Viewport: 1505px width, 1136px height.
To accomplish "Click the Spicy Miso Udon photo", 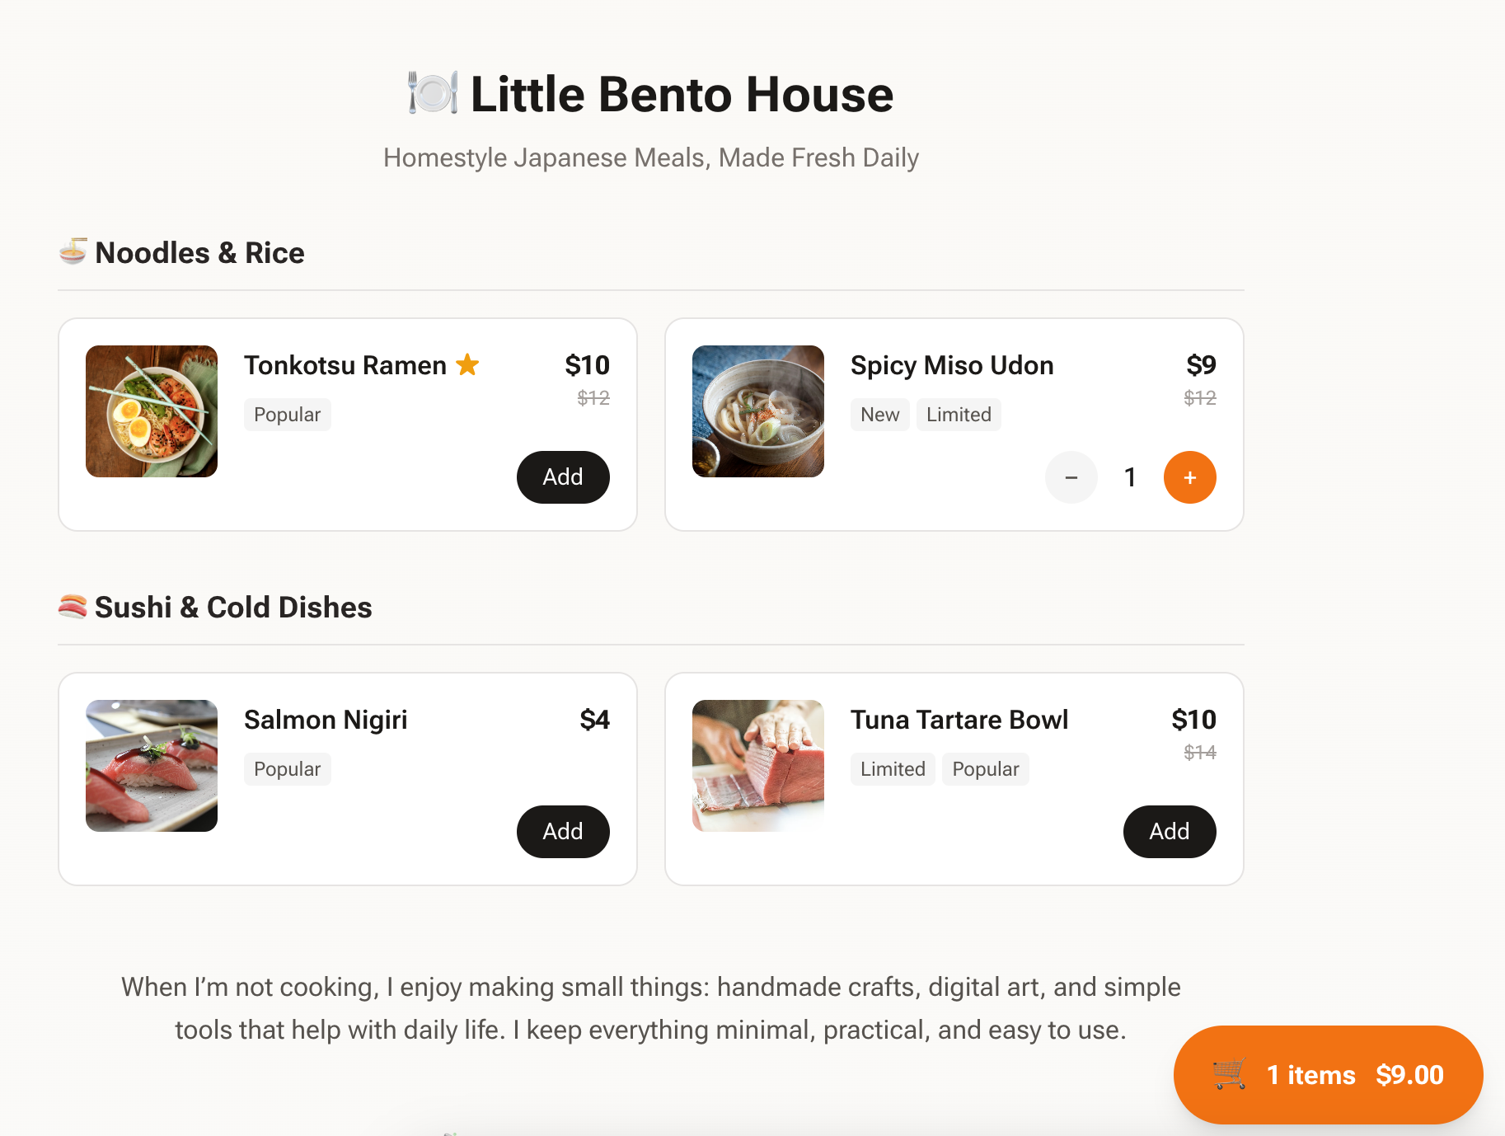I will tap(758, 411).
